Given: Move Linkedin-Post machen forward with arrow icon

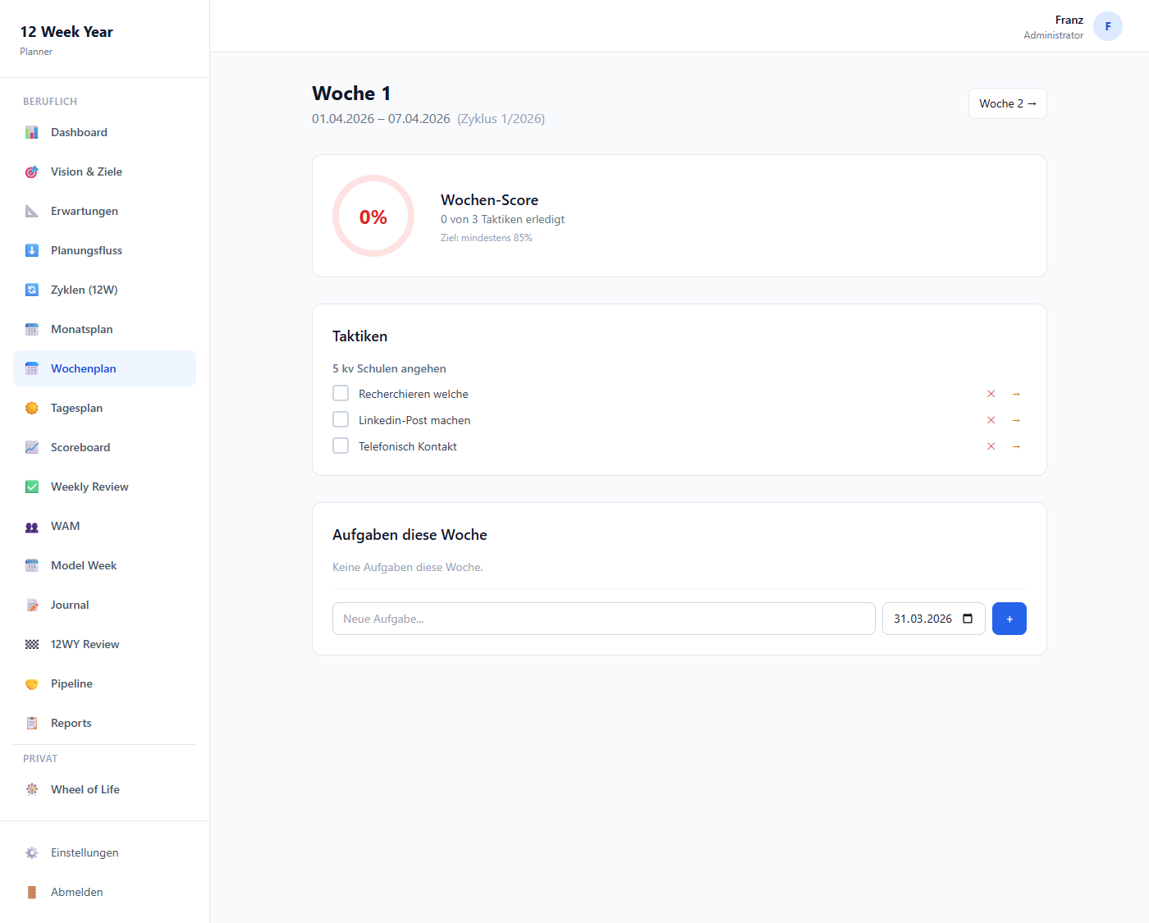Looking at the screenshot, I should coord(1016,421).
